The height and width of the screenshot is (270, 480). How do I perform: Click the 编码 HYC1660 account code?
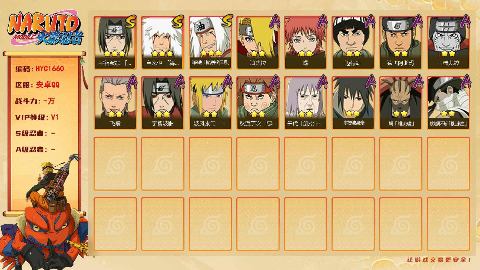pos(40,69)
